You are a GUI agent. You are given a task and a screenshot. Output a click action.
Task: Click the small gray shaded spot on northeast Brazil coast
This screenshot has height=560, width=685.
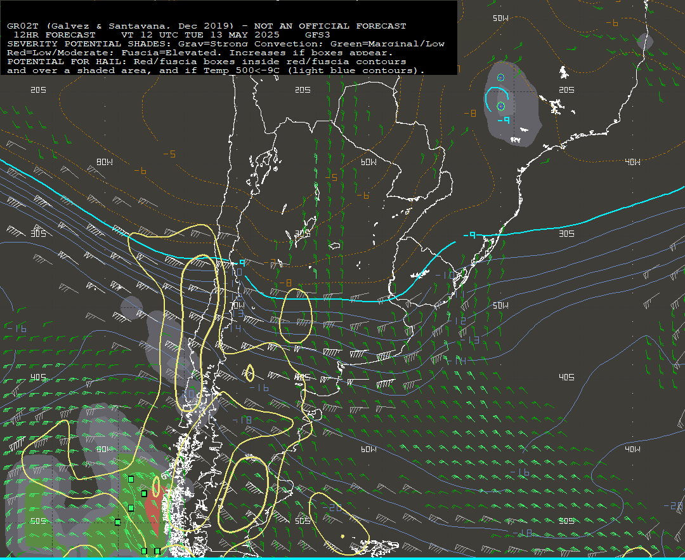pos(645,41)
